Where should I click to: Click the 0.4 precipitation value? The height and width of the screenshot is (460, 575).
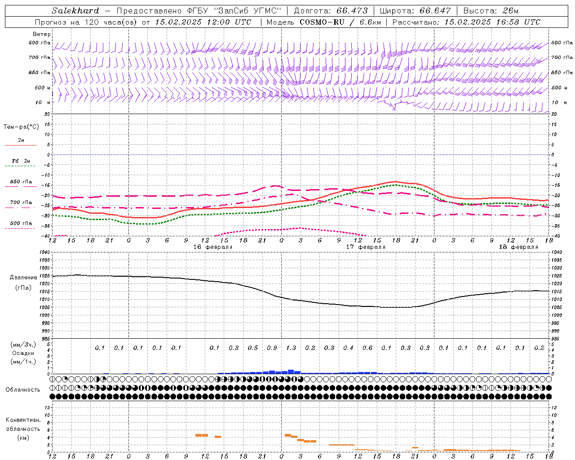point(349,348)
